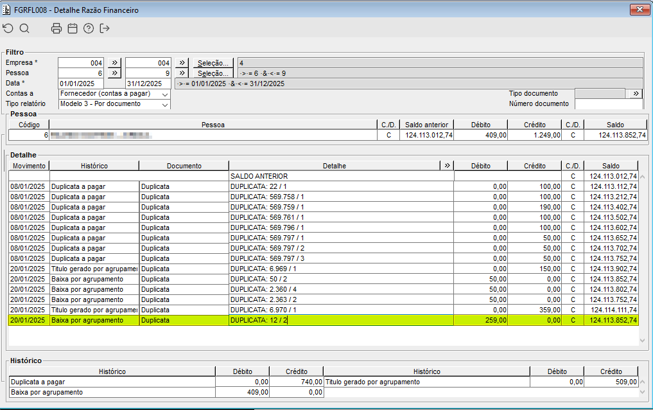The width and height of the screenshot is (653, 410).
Task: Select row DUPLICATA: 569.761 / 1
Action: [x=323, y=217]
